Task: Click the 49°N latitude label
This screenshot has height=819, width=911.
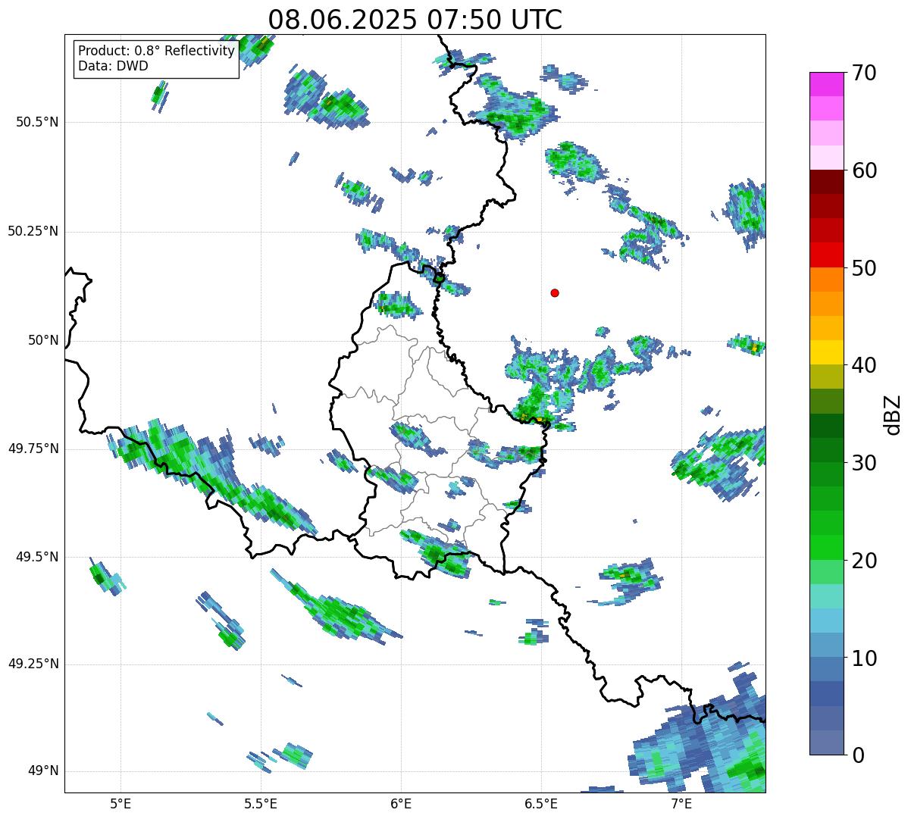Action: point(43,771)
